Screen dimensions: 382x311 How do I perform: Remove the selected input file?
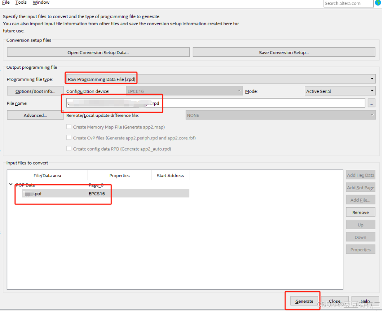click(x=361, y=212)
